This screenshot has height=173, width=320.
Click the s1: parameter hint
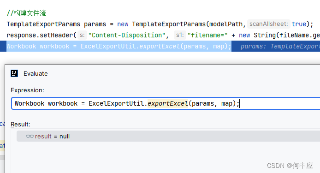tap(180, 35)
